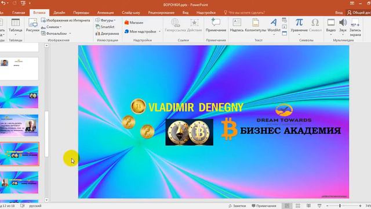371x209 pixels.
Task: Click the zoom in plus button
Action: click(360, 206)
